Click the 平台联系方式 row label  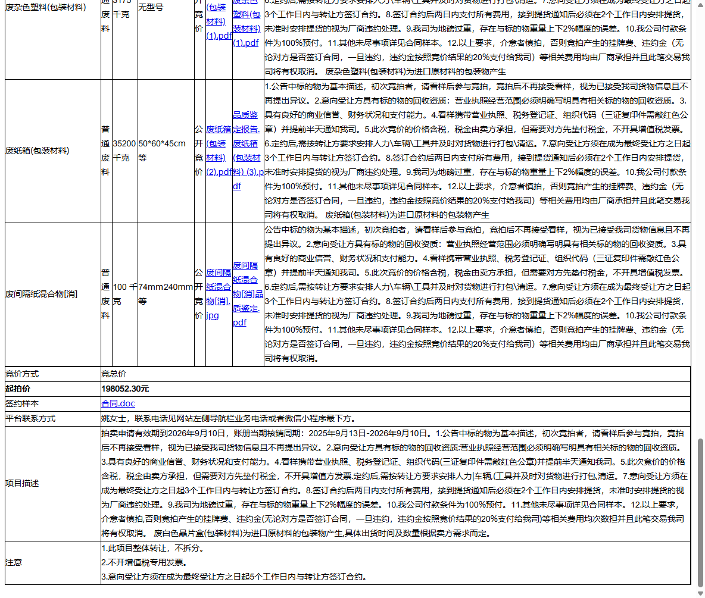30,418
